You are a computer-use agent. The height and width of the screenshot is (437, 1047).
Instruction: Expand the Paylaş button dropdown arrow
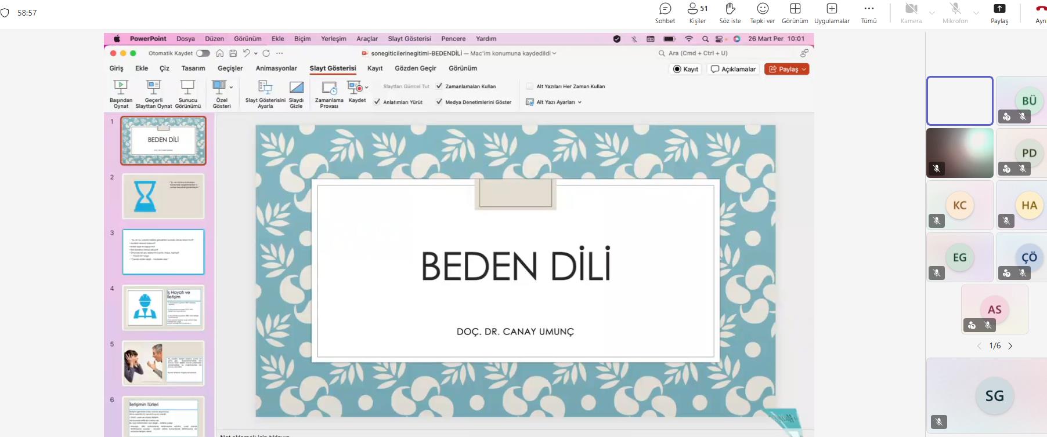[x=804, y=70]
